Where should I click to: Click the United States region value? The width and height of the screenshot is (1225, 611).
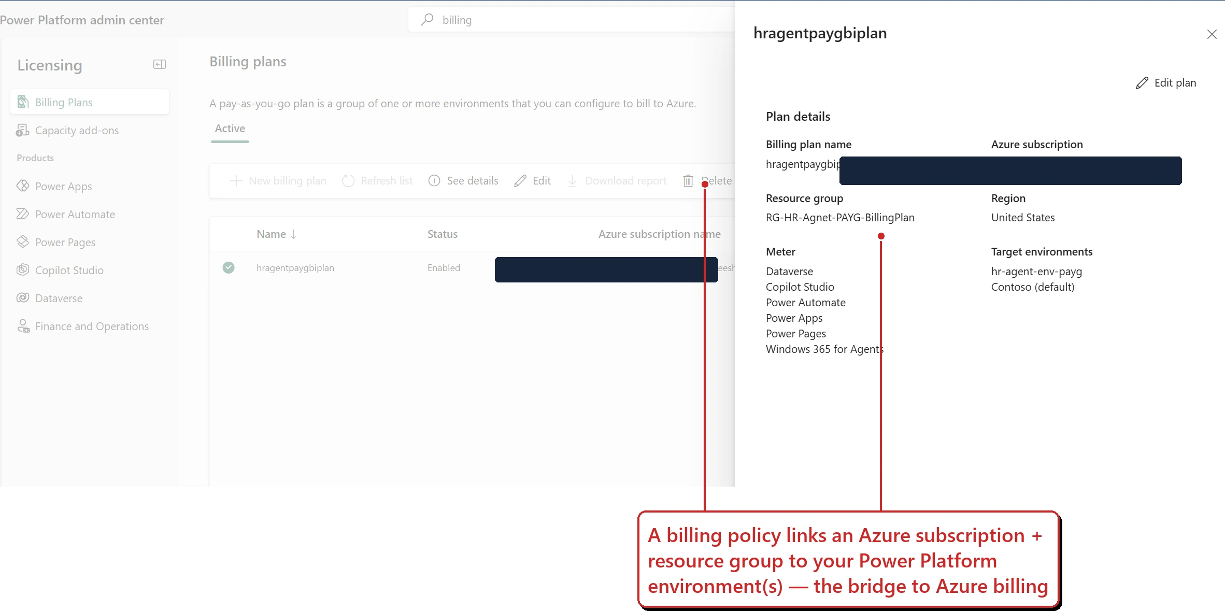1023,218
